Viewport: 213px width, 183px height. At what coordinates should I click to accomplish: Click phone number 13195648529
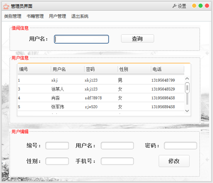163,89
